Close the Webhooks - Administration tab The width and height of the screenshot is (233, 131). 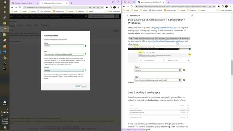coord(67,3)
